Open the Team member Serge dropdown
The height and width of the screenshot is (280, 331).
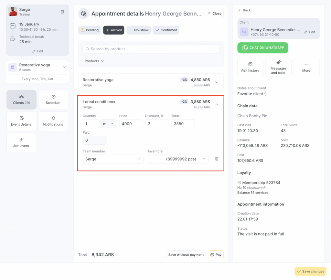(113, 159)
